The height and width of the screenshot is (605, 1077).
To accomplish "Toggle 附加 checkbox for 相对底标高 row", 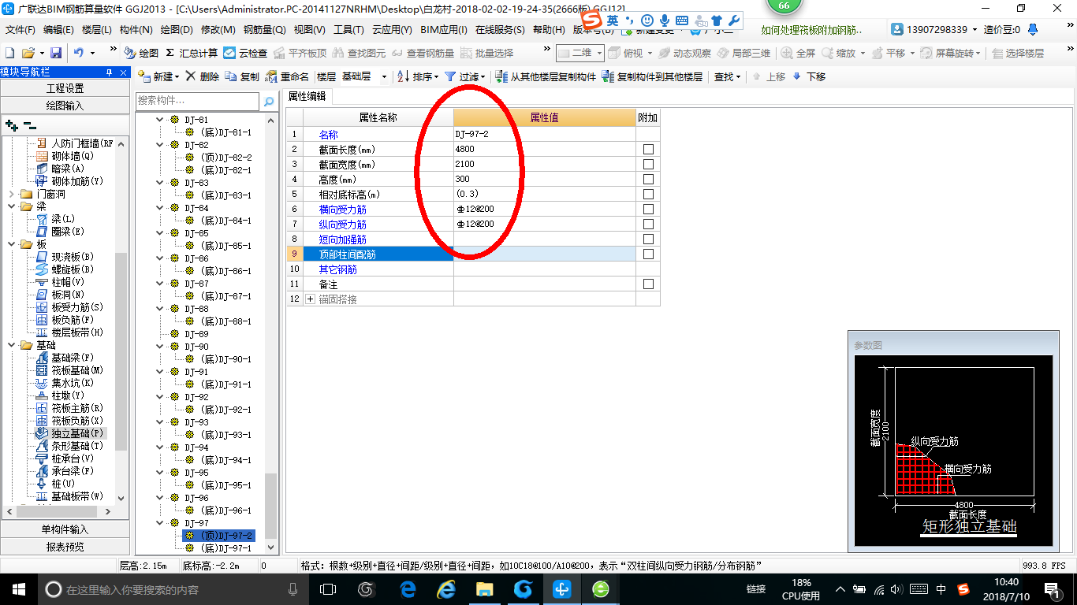I will [x=648, y=194].
